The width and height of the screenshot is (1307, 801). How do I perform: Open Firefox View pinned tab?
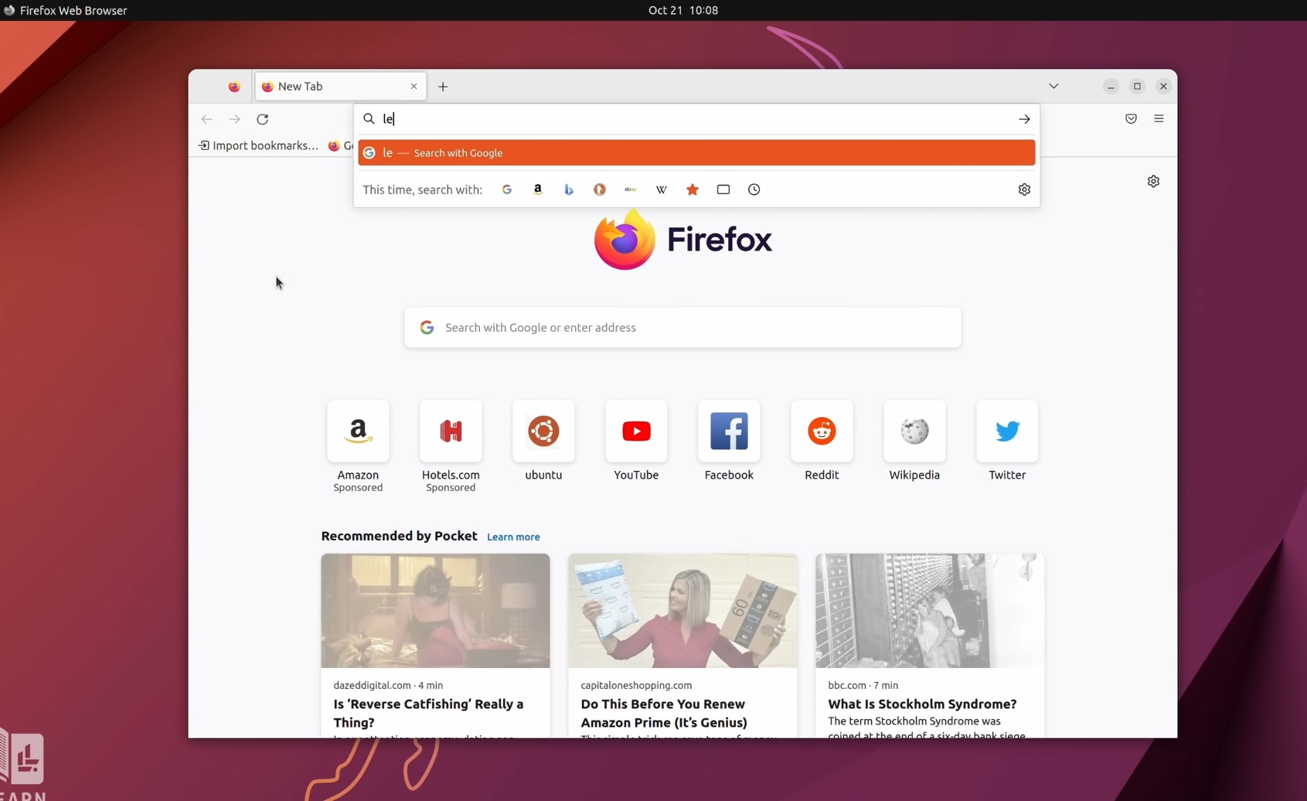click(234, 87)
